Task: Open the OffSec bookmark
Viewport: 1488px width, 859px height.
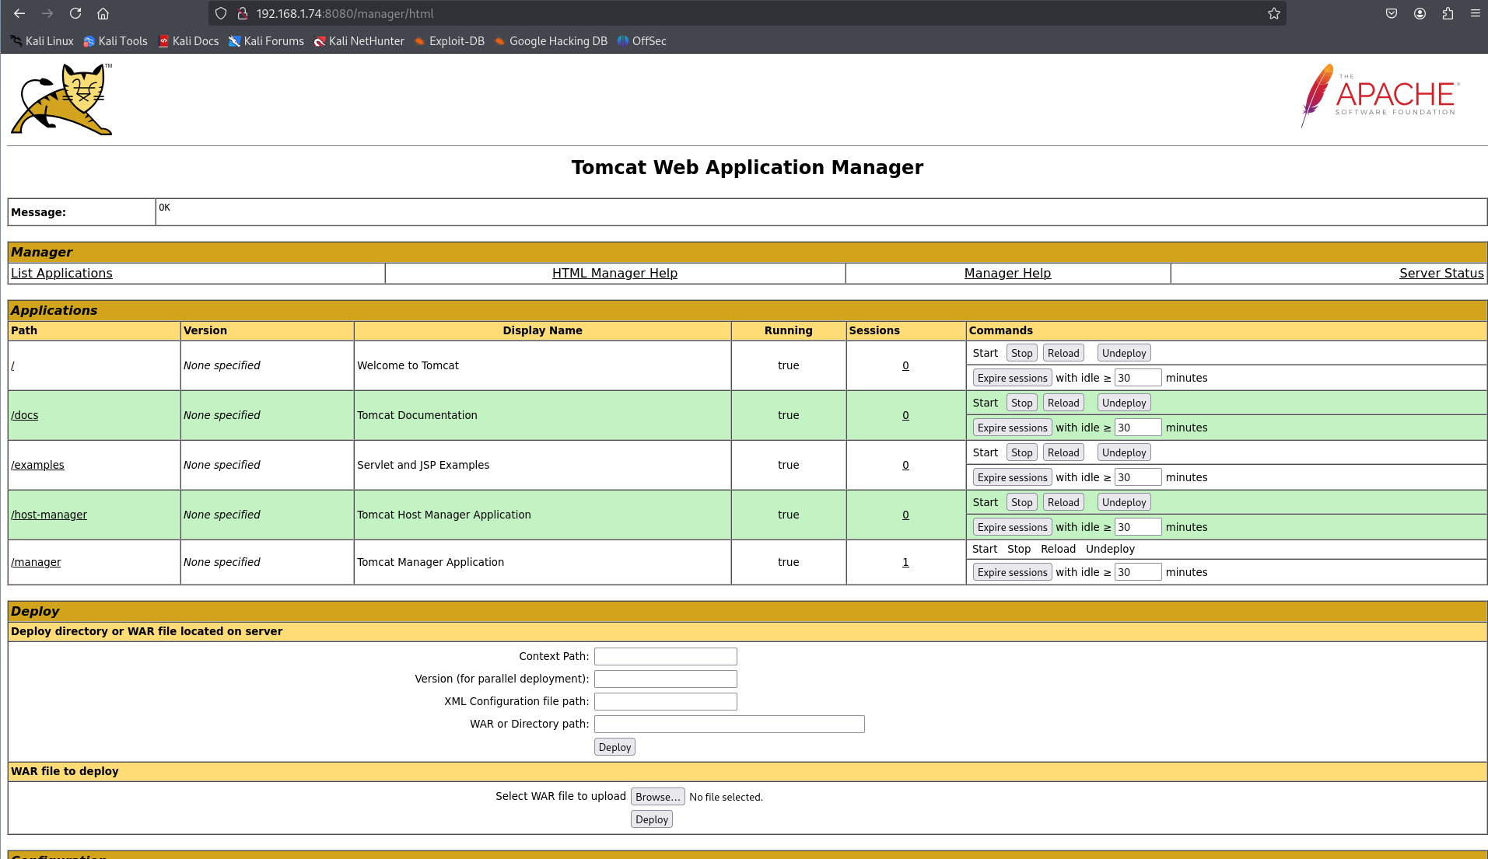Action: click(642, 41)
